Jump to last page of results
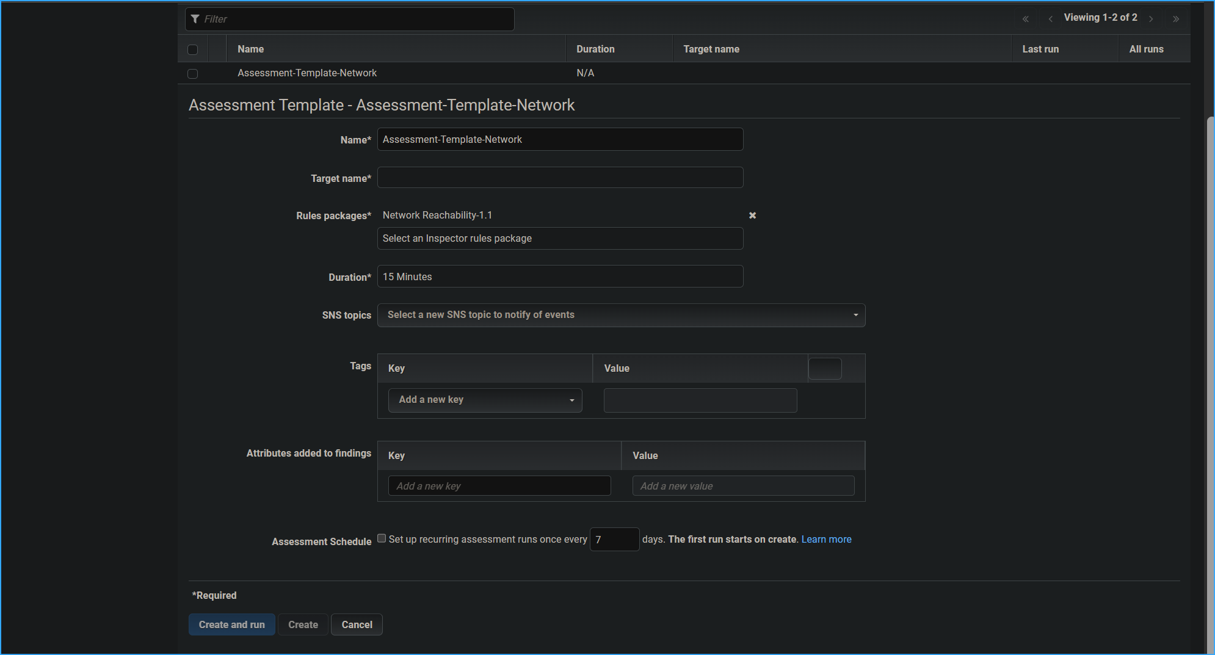The height and width of the screenshot is (655, 1215). point(1176,19)
